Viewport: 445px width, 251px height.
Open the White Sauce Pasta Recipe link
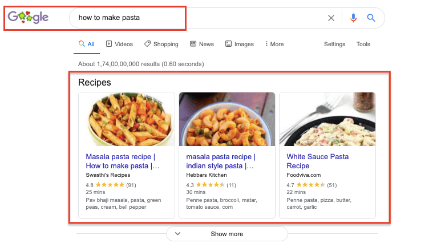click(317, 161)
